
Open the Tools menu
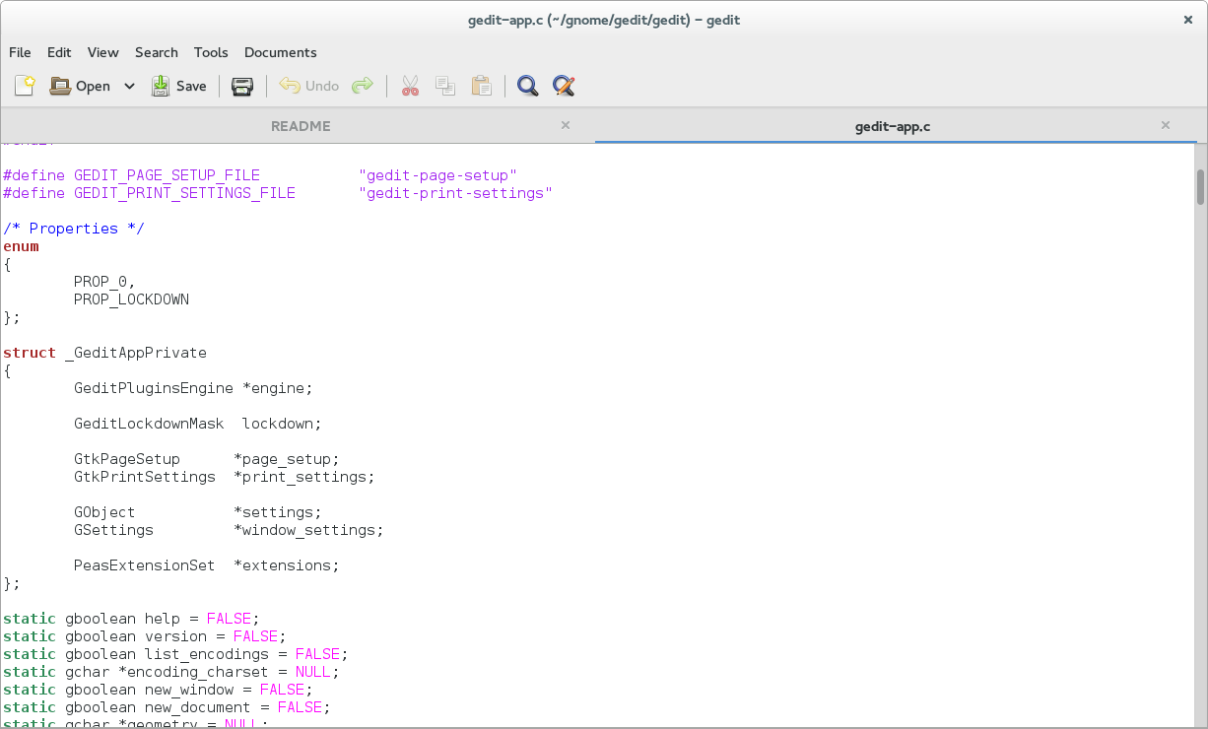click(x=211, y=52)
